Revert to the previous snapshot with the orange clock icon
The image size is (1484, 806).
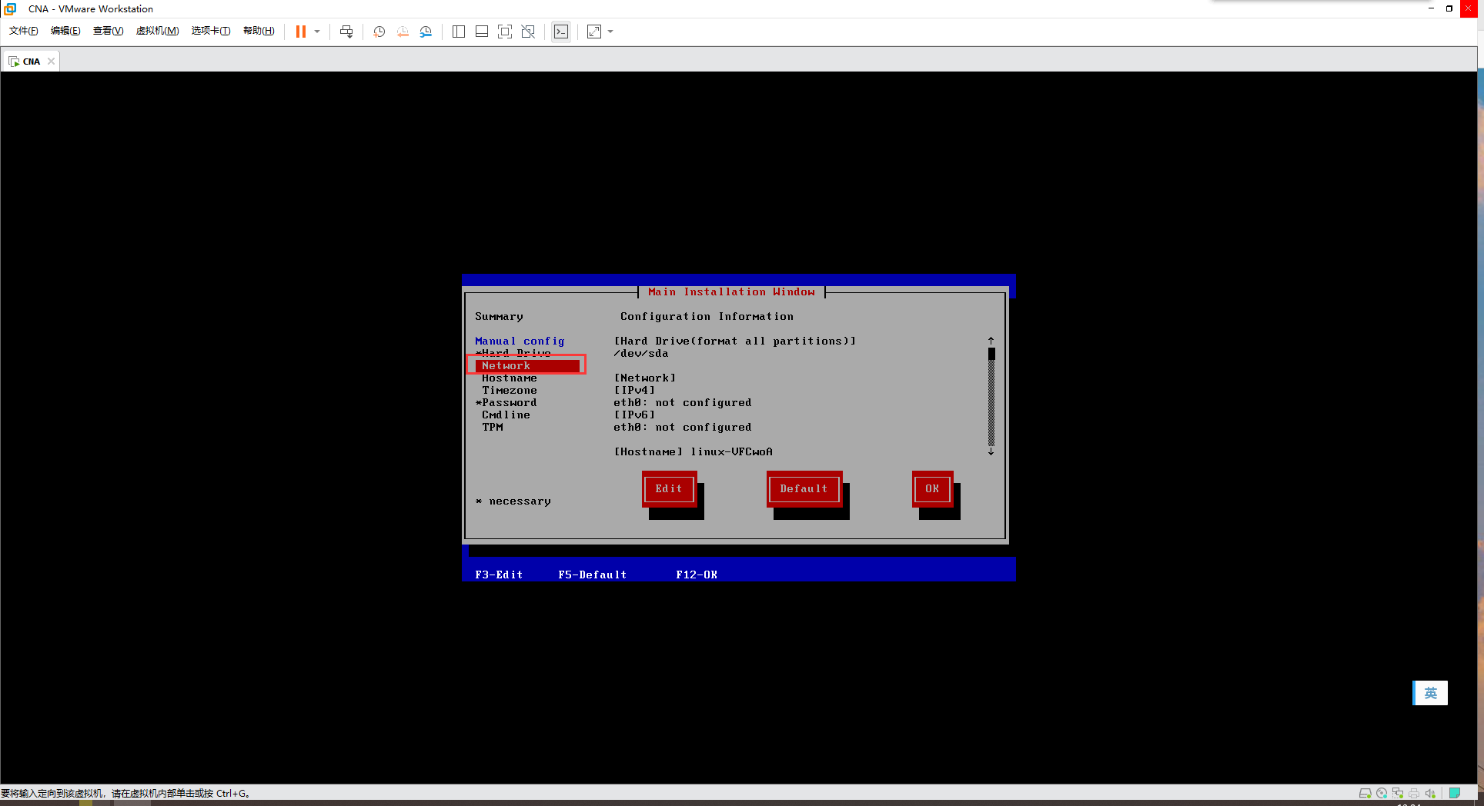pos(403,32)
